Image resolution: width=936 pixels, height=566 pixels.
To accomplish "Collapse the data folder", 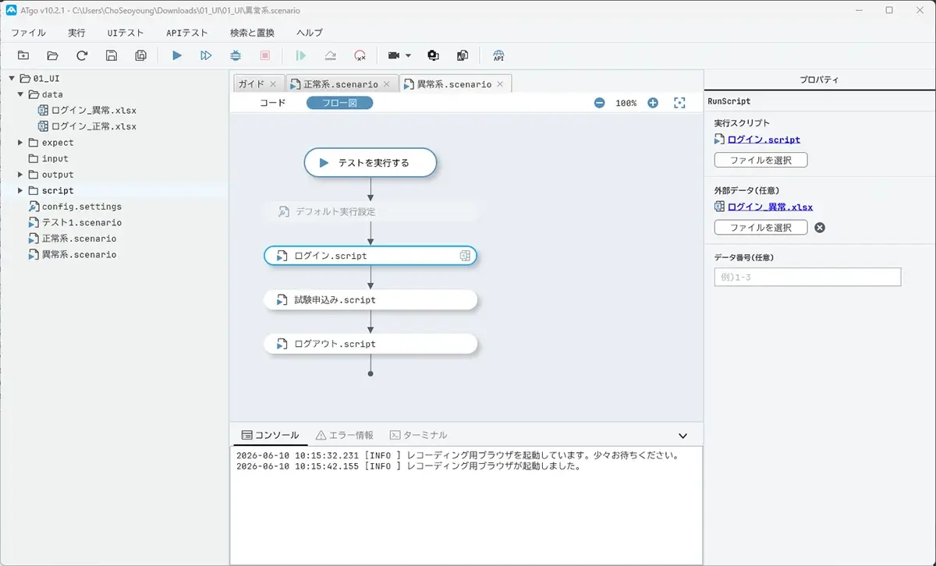I will [x=20, y=94].
